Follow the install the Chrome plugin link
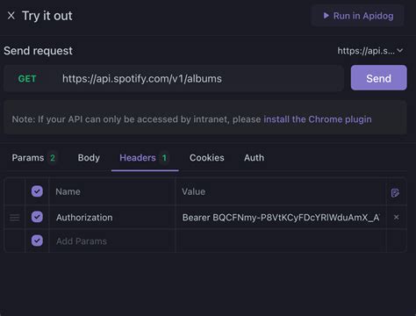Viewport: 416px width, 316px height. [x=318, y=119]
